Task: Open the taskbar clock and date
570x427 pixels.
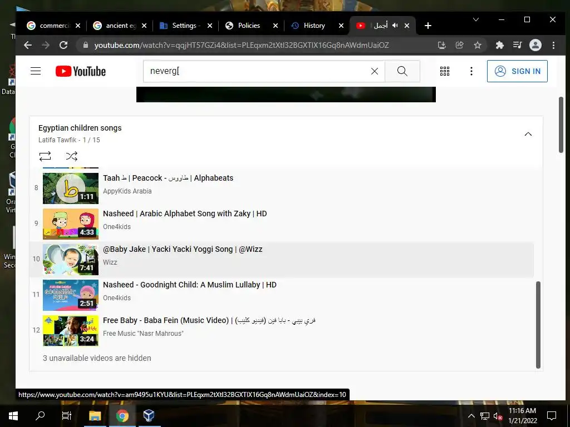Action: (x=522, y=416)
